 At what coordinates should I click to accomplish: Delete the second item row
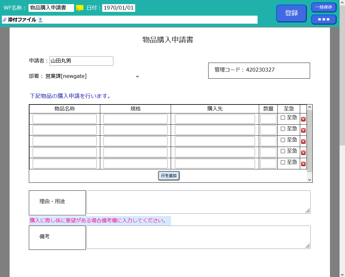(x=303, y=130)
